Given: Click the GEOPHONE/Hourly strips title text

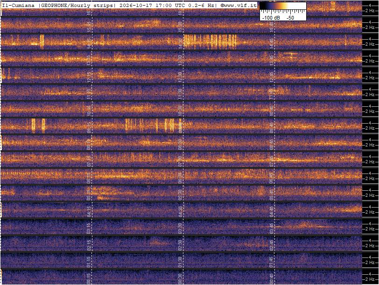Looking at the screenshot, I should (x=77, y=6).
